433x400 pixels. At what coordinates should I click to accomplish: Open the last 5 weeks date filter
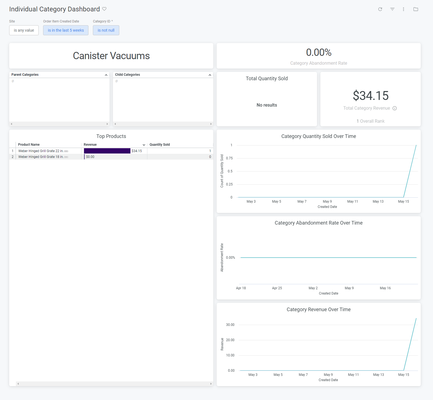click(x=66, y=30)
